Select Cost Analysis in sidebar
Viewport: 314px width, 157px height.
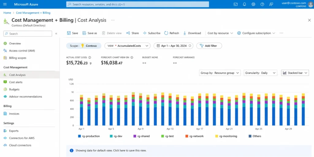click(30, 75)
